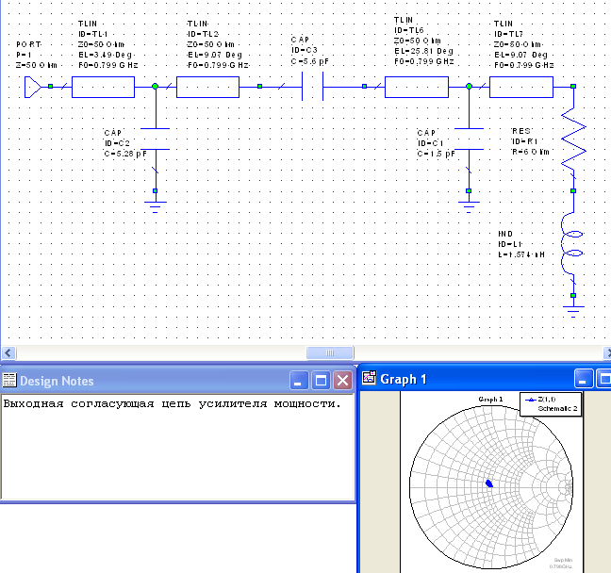
Task: Close the Design Notes window
Action: [343, 380]
